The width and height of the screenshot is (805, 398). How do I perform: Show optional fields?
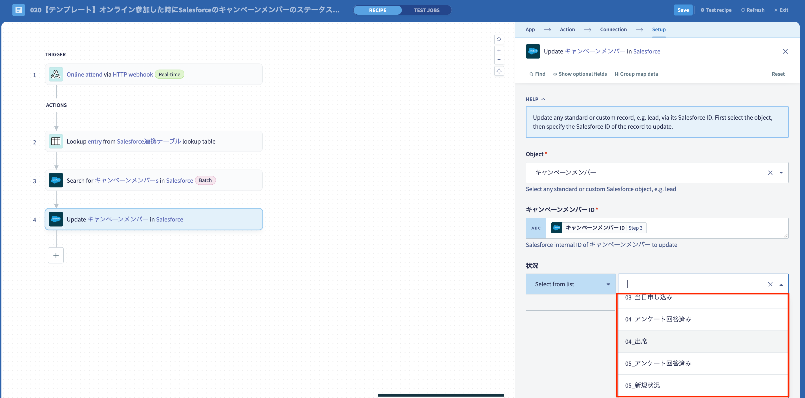click(x=580, y=74)
